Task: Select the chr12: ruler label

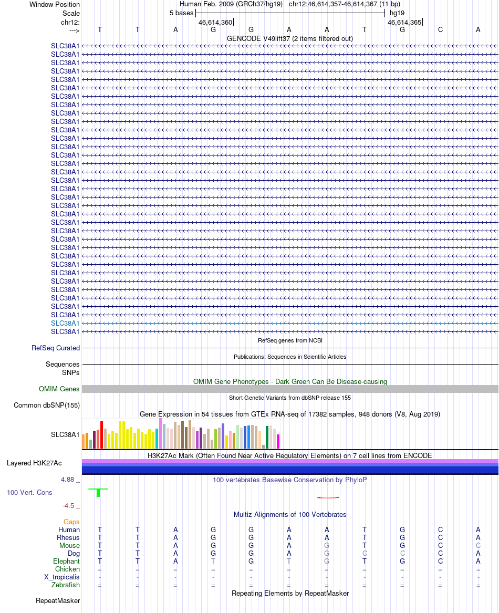Action: [x=70, y=22]
